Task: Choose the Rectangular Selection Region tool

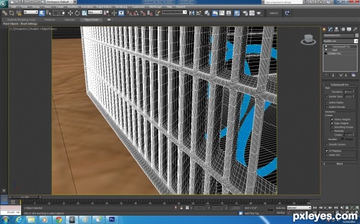Action: tap(56, 13)
